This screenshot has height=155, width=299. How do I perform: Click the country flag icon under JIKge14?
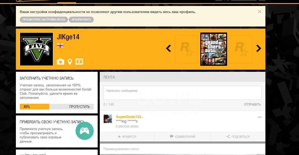(60, 46)
